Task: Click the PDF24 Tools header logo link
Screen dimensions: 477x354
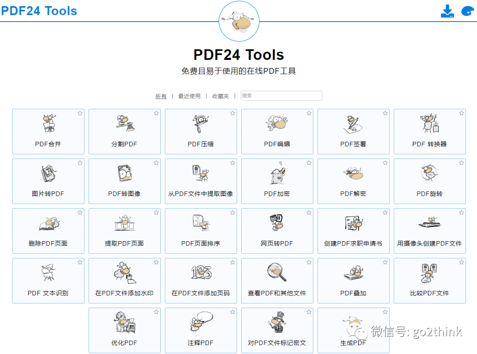Action: [x=39, y=11]
